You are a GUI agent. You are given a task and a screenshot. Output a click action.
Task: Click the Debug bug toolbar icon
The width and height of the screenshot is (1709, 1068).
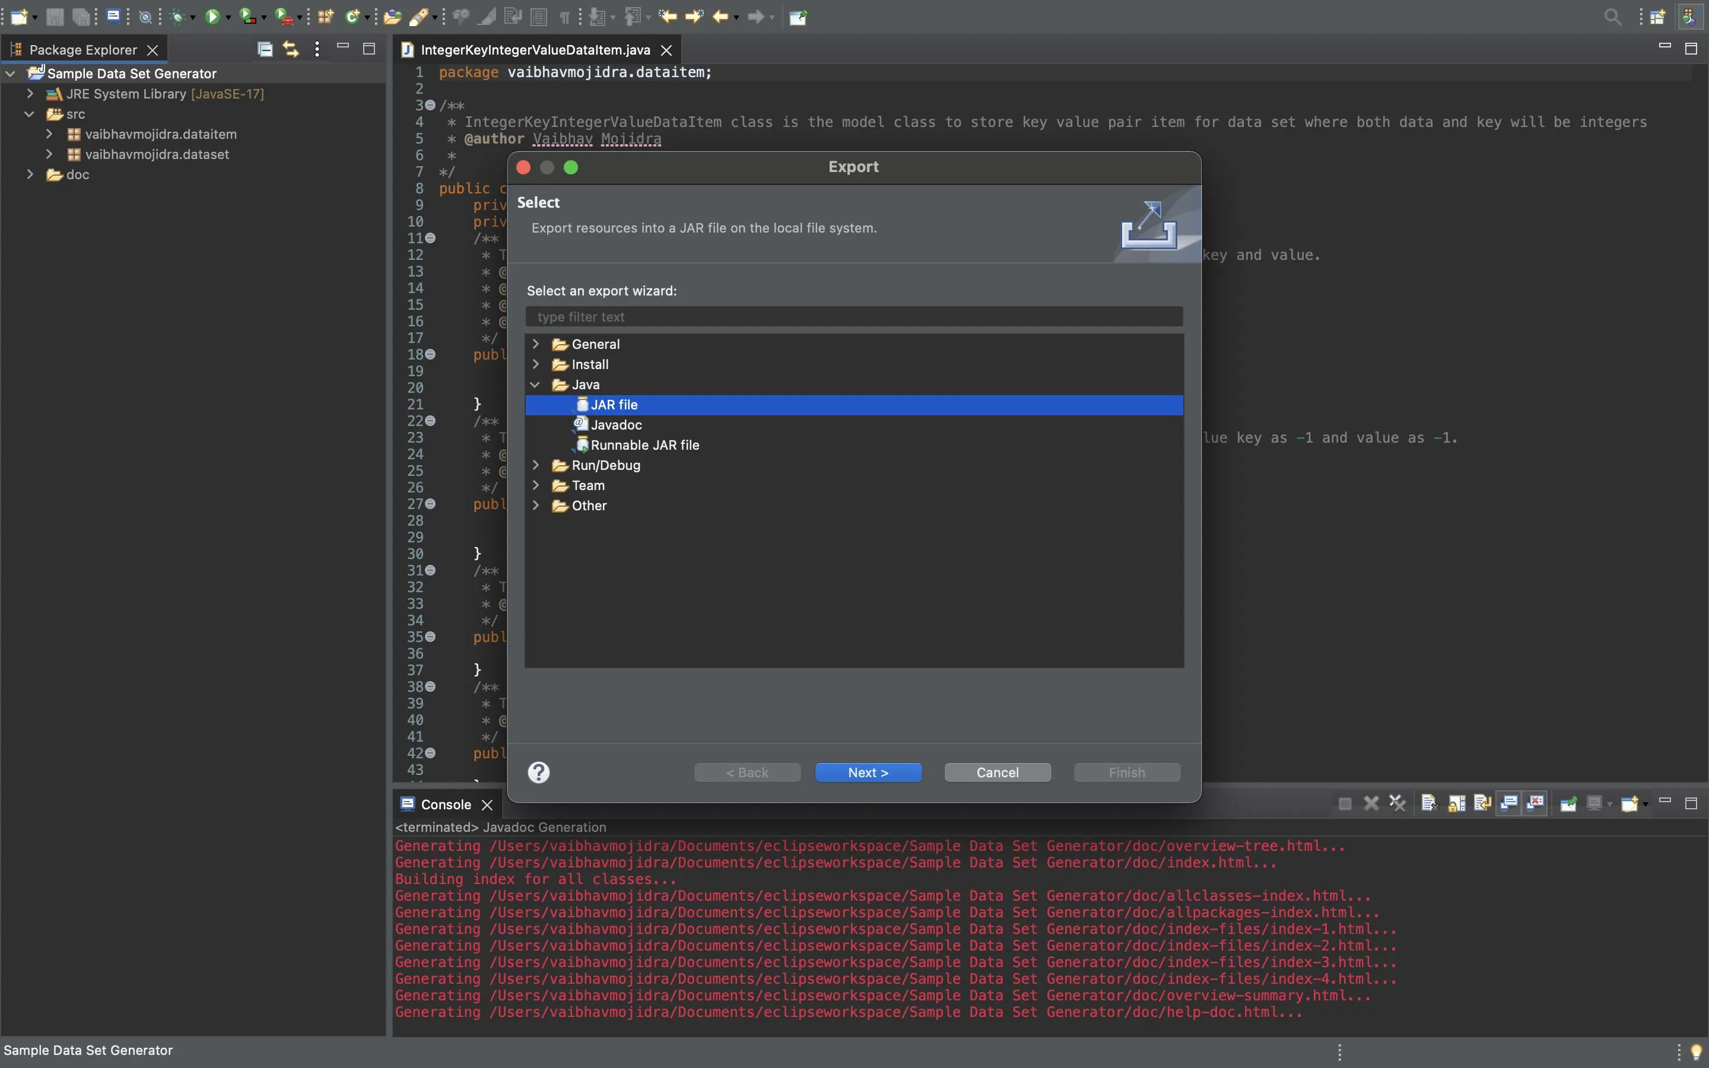coord(179,16)
